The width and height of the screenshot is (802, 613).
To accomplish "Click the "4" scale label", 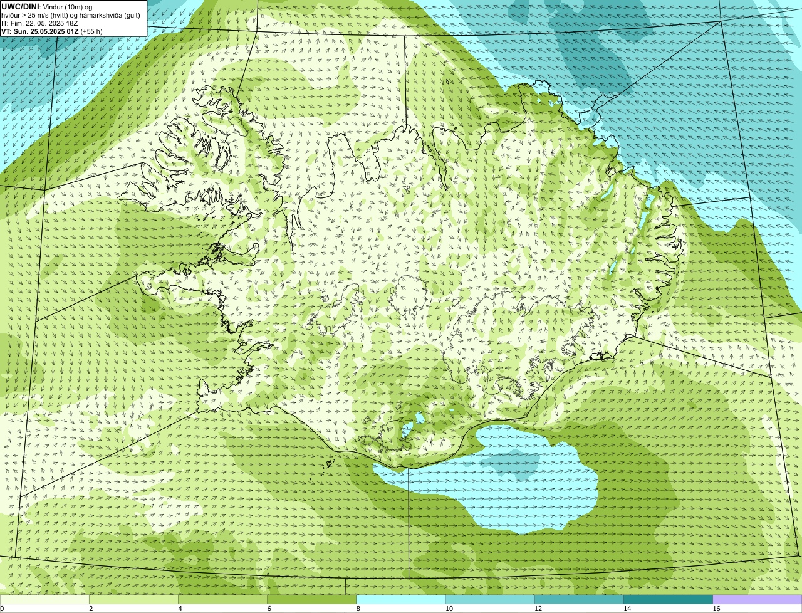I will [180, 609].
